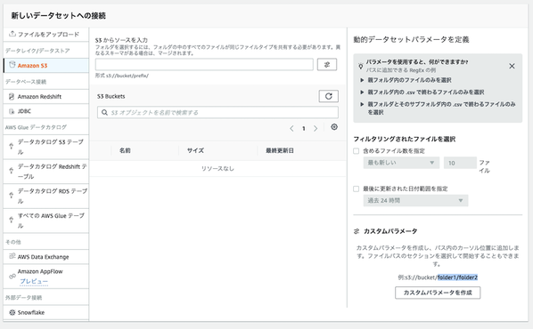Click the highlighted folder1/folder2 example text

tap(457, 277)
